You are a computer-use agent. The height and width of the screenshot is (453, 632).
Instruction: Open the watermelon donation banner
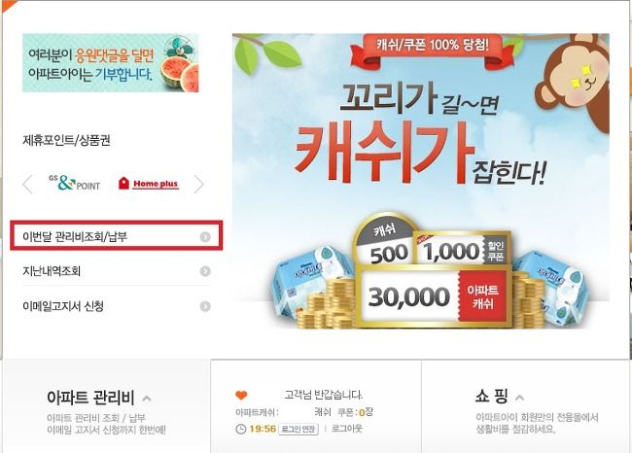pyautogui.click(x=111, y=63)
